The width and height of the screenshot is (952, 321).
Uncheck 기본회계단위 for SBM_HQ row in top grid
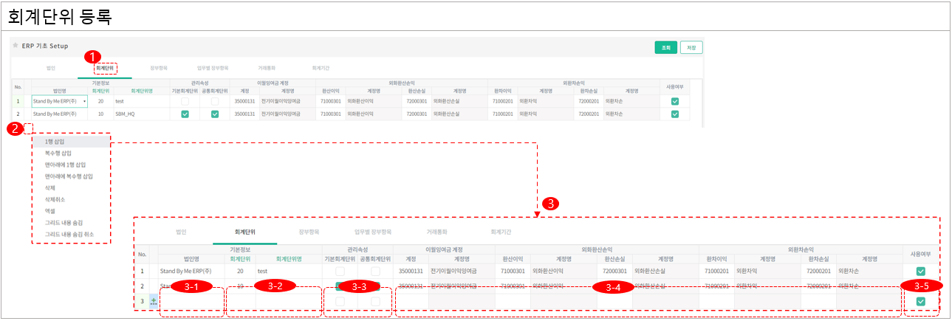tap(185, 114)
